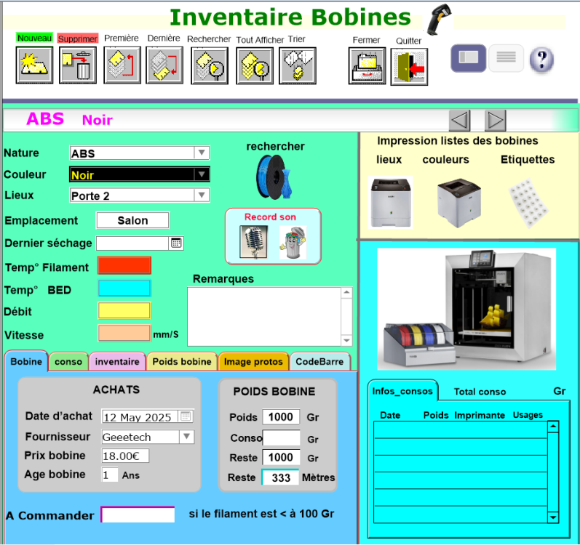The width and height of the screenshot is (580, 545).
Task: Click the Nouveau new record icon
Action: tap(34, 65)
